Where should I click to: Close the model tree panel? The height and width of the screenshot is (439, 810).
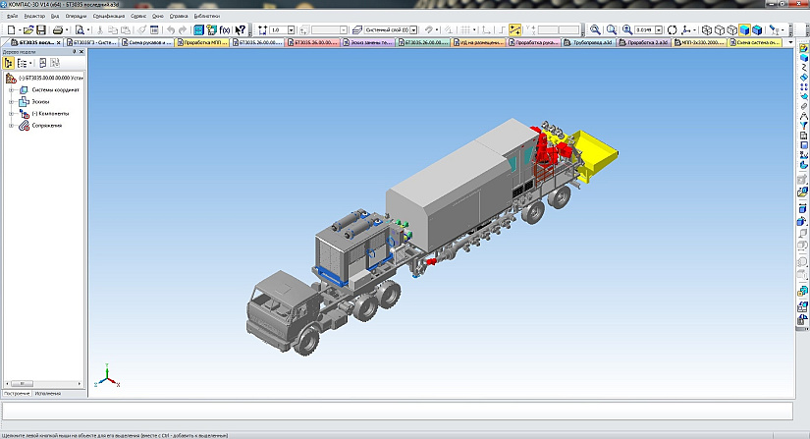(x=81, y=52)
